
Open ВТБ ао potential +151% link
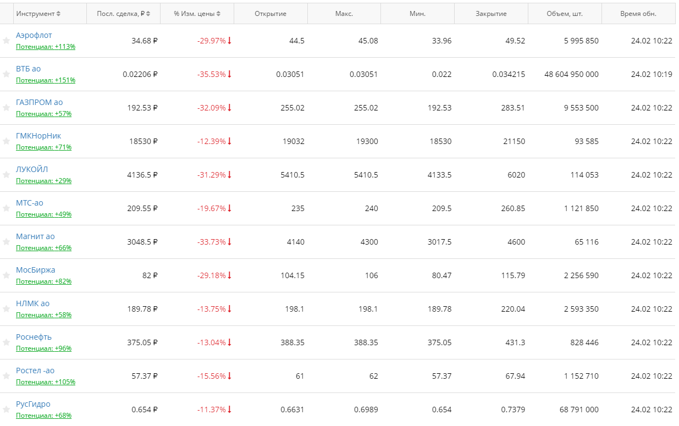[x=46, y=80]
